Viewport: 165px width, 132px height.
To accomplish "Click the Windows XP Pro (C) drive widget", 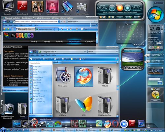I will click(154, 55).
